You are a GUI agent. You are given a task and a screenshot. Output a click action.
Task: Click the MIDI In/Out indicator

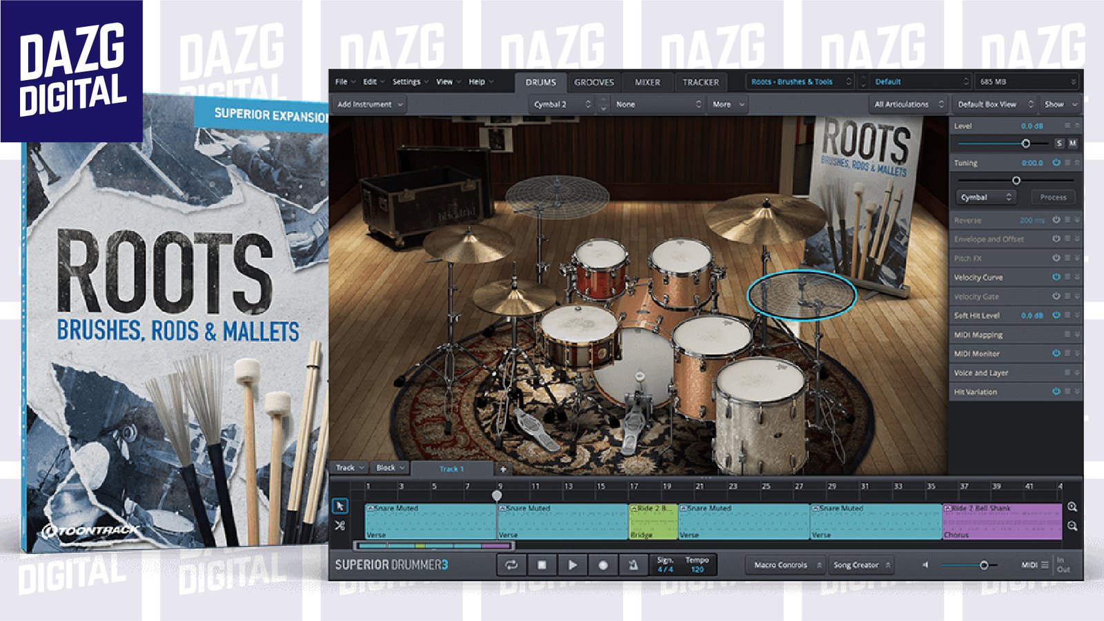click(x=1063, y=564)
